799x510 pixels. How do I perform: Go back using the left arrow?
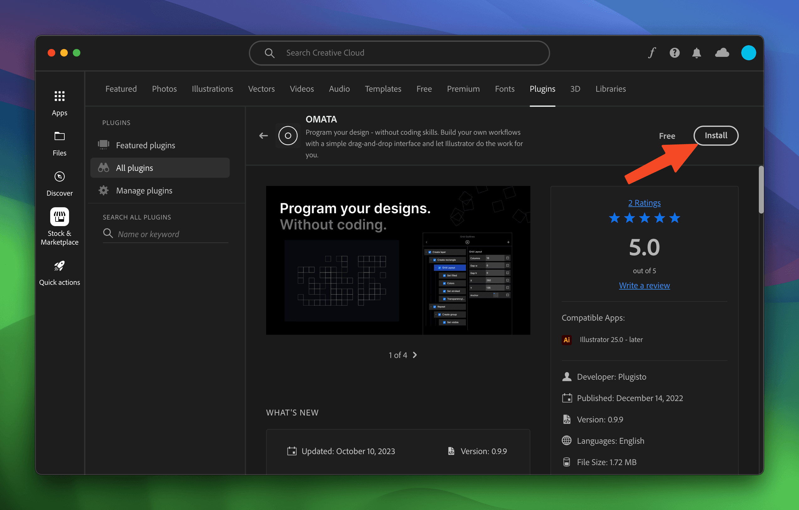(x=264, y=135)
